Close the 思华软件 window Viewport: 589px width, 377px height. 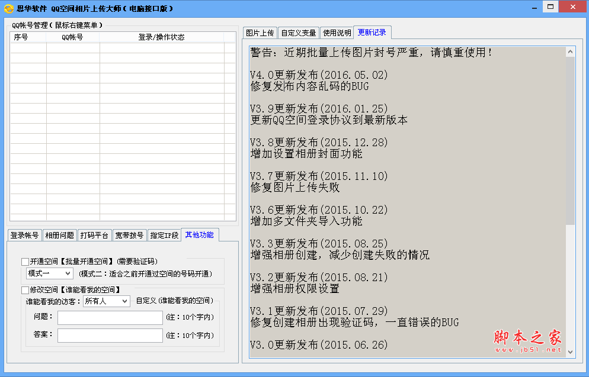[x=572, y=7]
